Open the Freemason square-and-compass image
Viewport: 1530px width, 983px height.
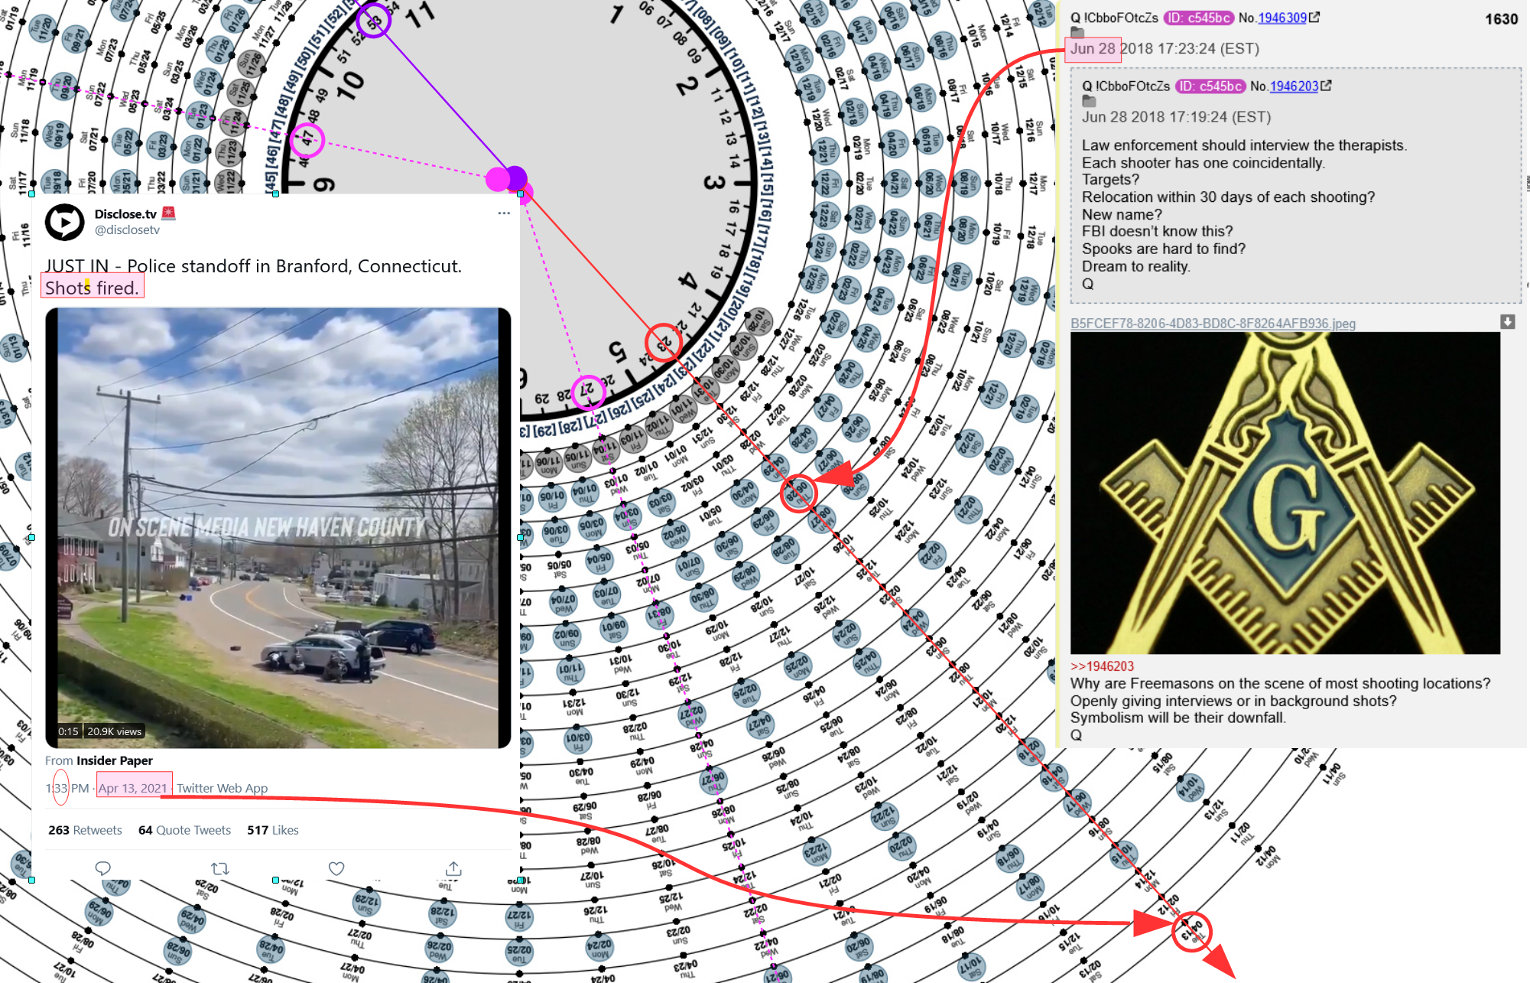[1285, 493]
